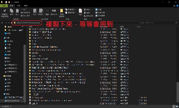179x108 pixels.
Task: Open the Quick Access Toolbar customize dropdown
Action: coord(12,2)
